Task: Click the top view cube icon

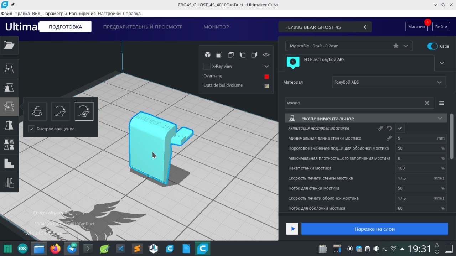Action: pos(231,54)
